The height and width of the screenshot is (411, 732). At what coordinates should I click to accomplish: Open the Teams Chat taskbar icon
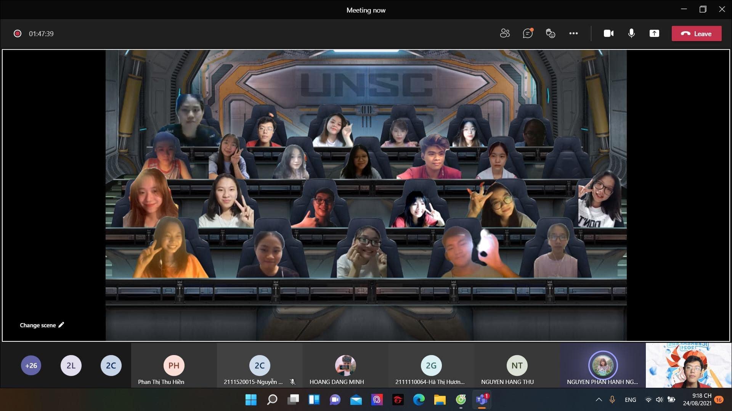click(335, 400)
